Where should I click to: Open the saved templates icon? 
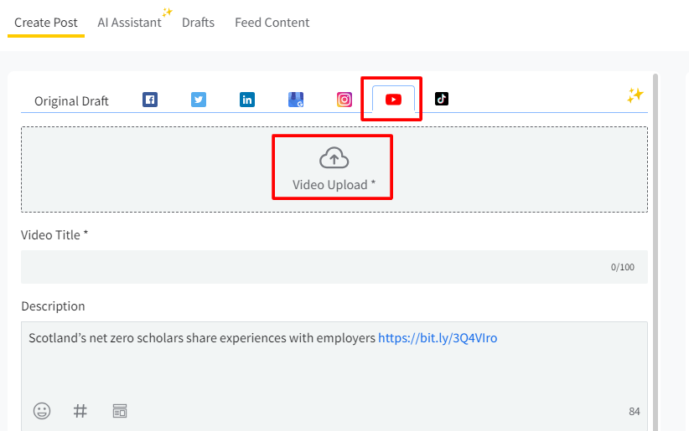click(x=120, y=411)
